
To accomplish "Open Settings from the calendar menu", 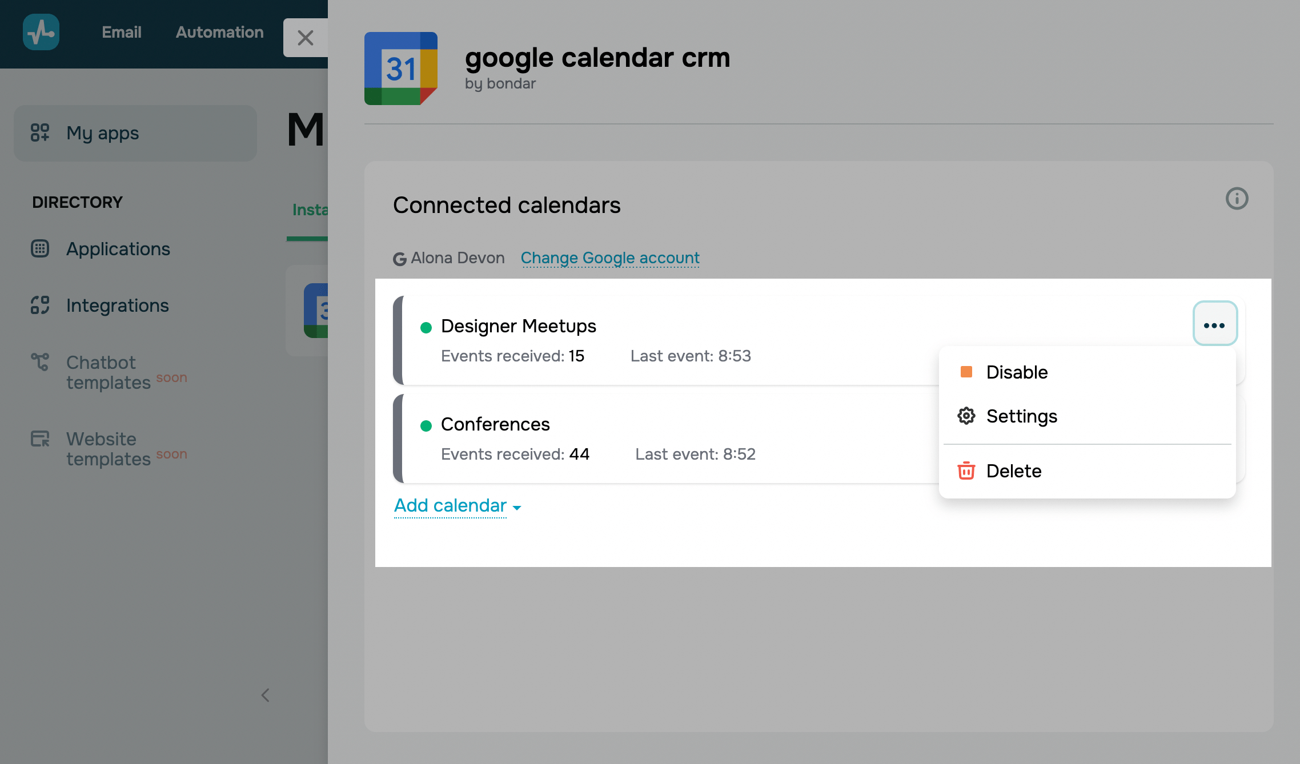I will point(1021,416).
